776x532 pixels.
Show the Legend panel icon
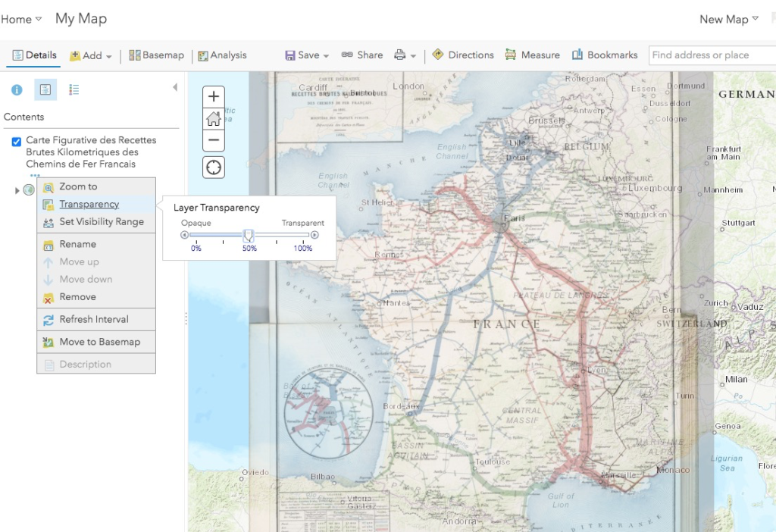click(74, 90)
